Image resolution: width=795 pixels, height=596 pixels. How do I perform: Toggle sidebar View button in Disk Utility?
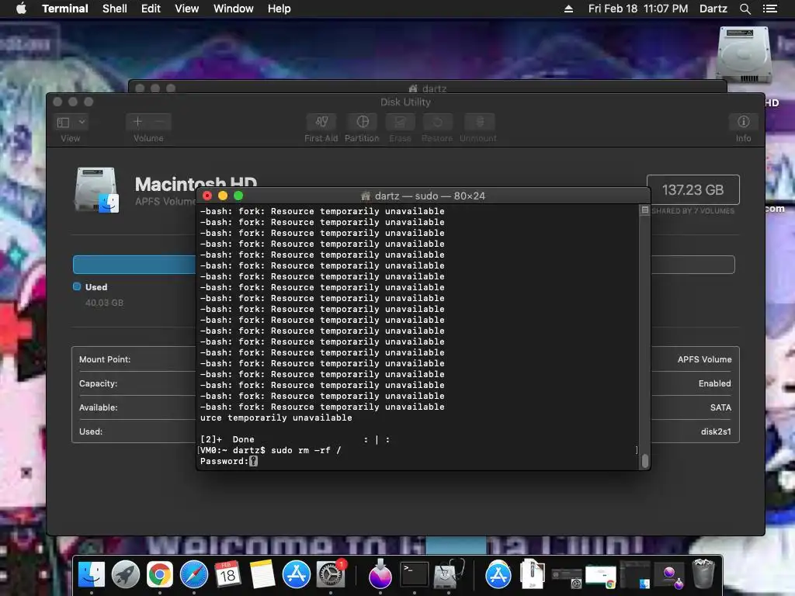[64, 122]
